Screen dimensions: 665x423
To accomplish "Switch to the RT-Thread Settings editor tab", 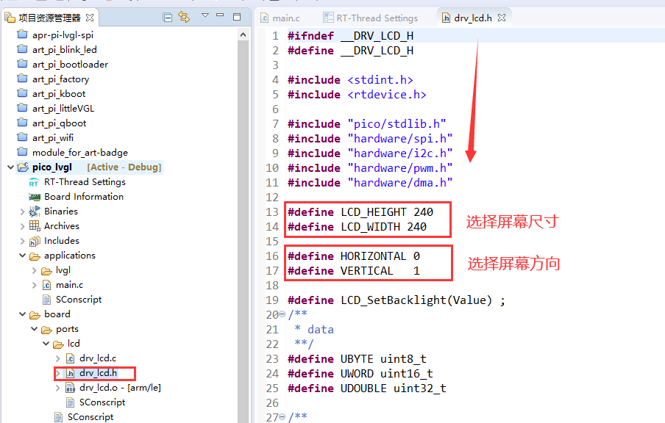I will [377, 18].
